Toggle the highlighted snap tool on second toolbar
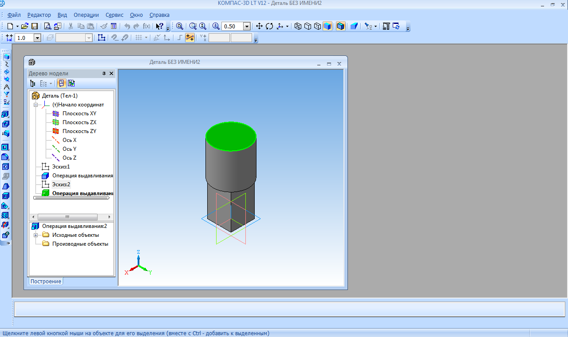 point(190,38)
